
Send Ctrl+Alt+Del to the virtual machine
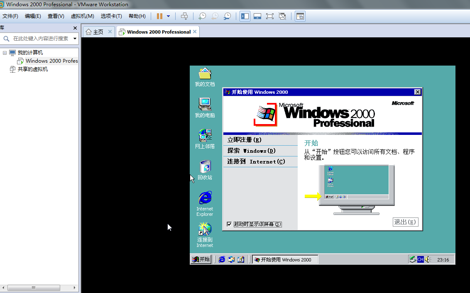tap(184, 16)
